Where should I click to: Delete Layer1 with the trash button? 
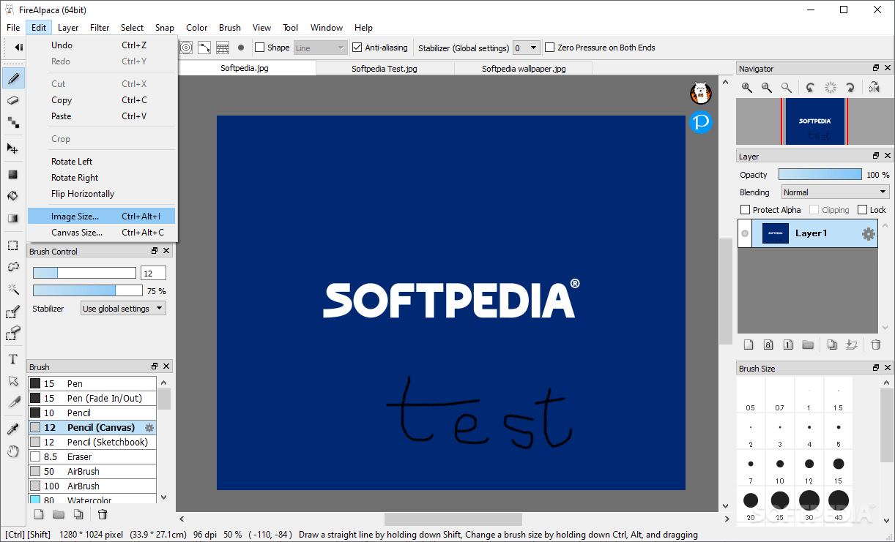(x=876, y=344)
